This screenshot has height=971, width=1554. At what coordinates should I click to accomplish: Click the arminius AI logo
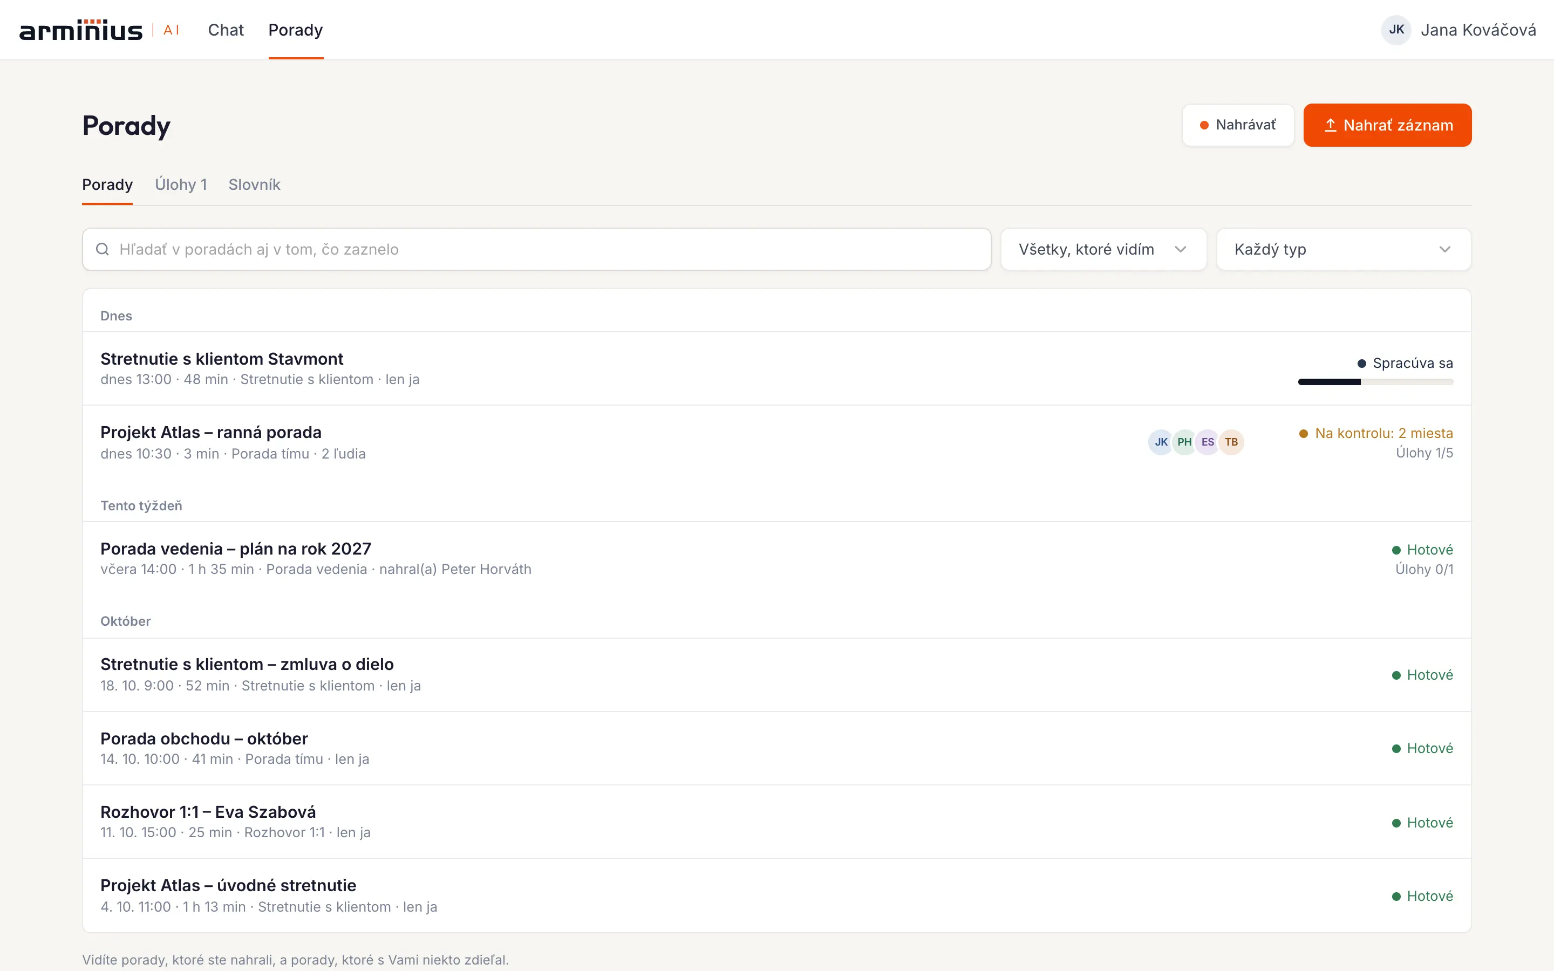pyautogui.click(x=99, y=30)
